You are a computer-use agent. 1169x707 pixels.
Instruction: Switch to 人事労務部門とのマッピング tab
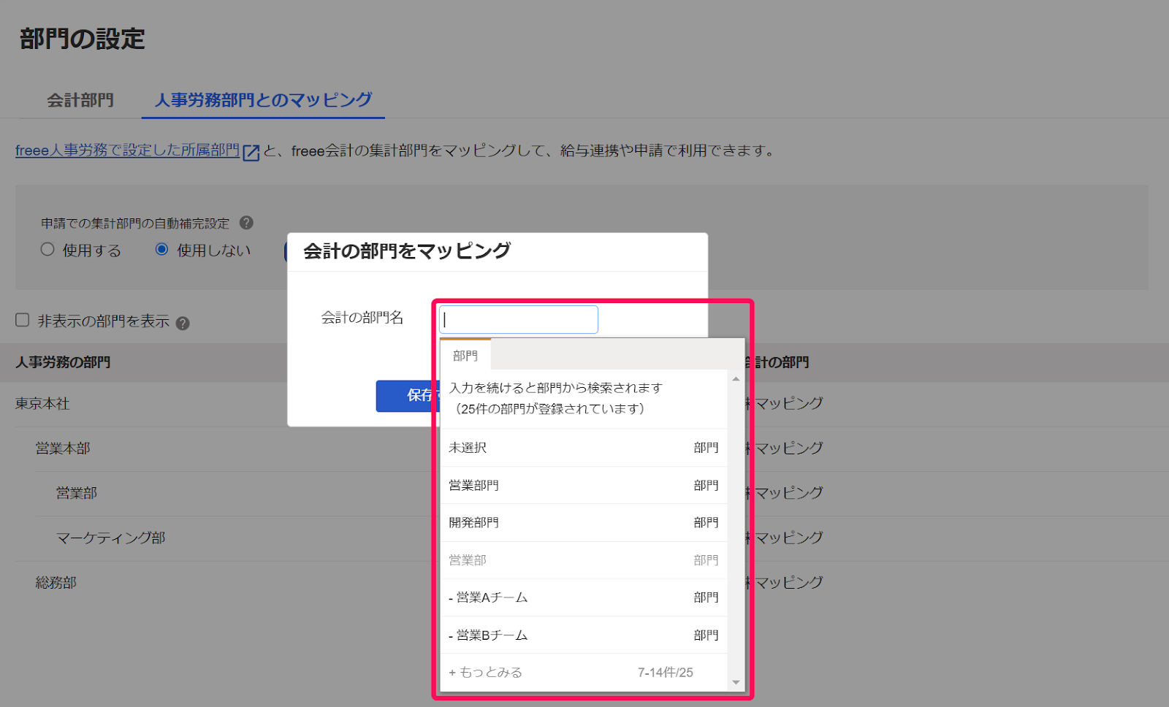(x=263, y=100)
